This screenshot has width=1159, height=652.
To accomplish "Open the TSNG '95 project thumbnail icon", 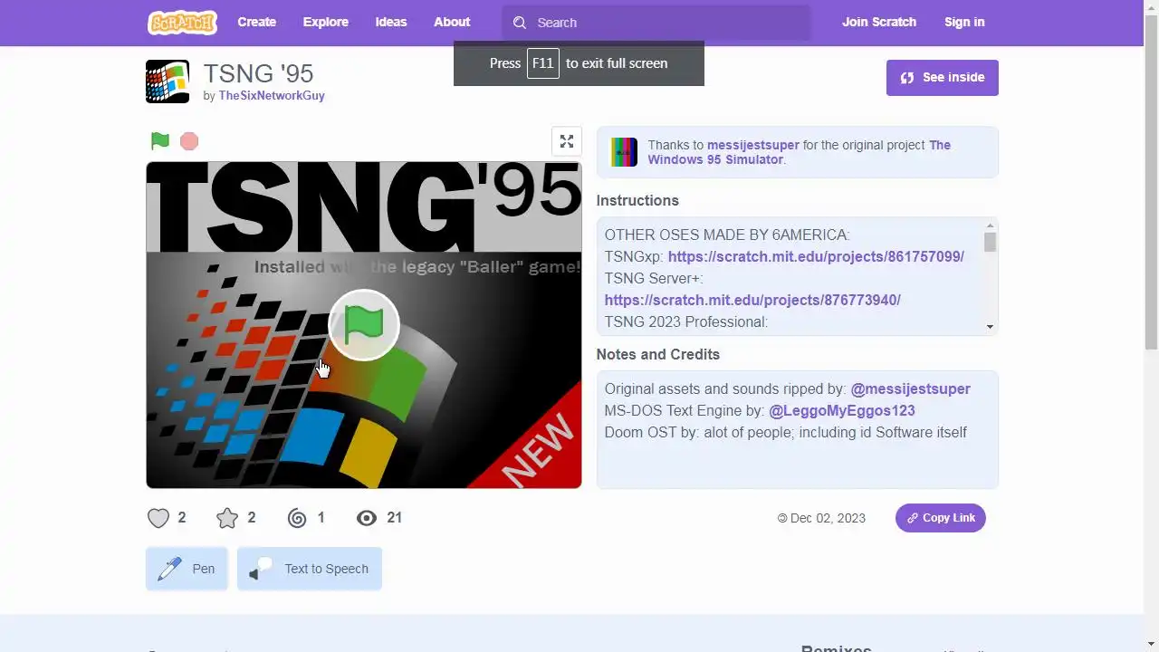I will (168, 81).
